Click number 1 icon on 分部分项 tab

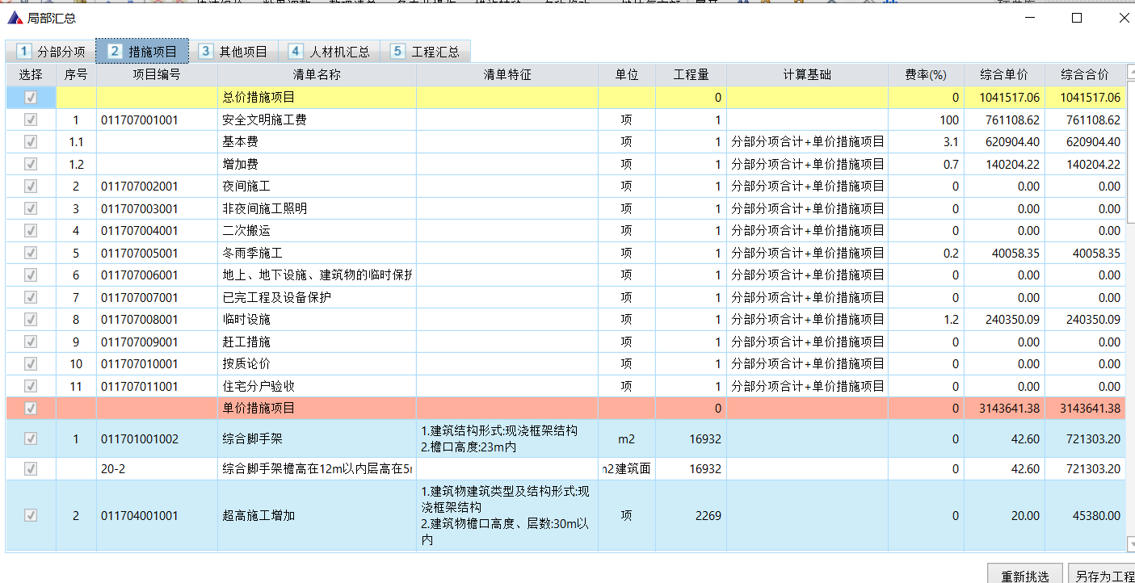[x=23, y=52]
